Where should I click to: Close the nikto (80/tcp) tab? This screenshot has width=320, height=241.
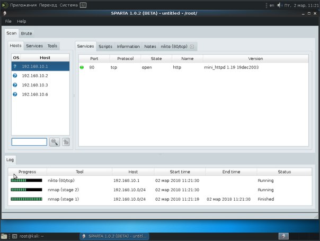coord(192,47)
